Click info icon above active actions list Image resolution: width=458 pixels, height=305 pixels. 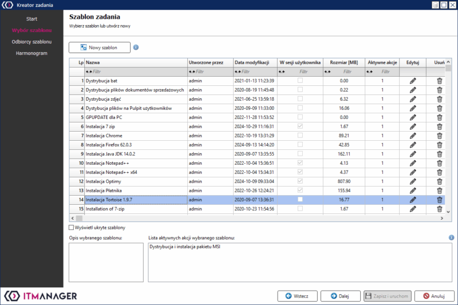point(451,237)
